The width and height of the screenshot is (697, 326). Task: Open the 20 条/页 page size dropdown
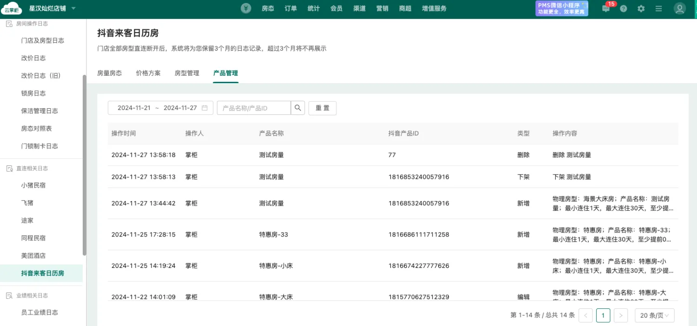[x=655, y=315]
